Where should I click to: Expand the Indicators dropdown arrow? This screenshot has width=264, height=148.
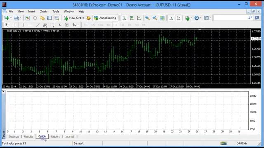(191, 18)
